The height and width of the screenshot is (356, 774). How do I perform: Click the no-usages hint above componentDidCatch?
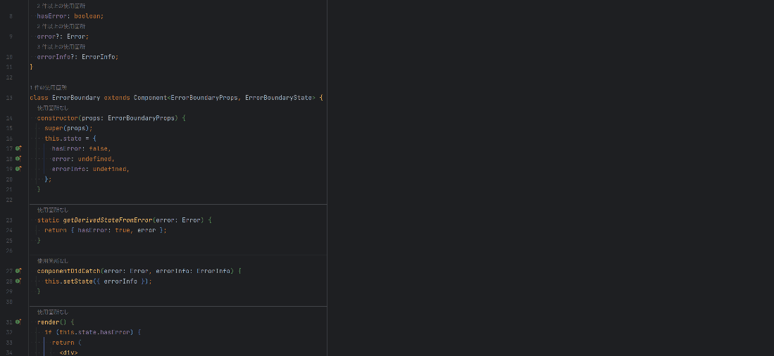point(53,260)
